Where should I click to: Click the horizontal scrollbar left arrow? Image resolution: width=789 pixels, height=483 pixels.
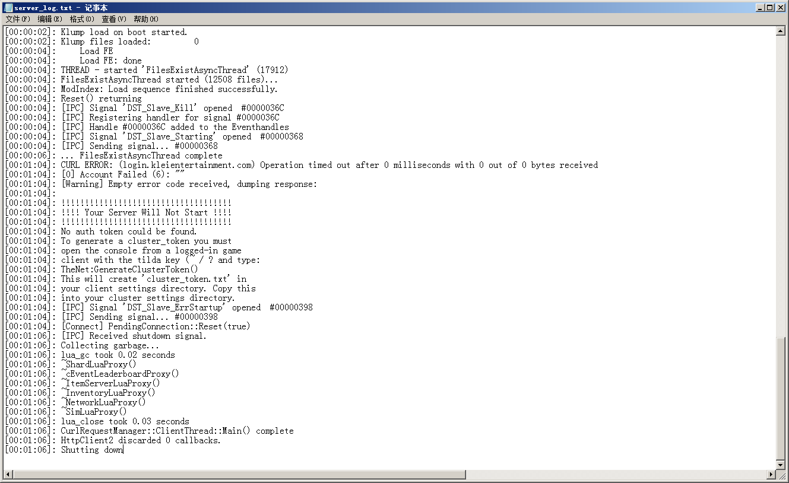[8, 475]
